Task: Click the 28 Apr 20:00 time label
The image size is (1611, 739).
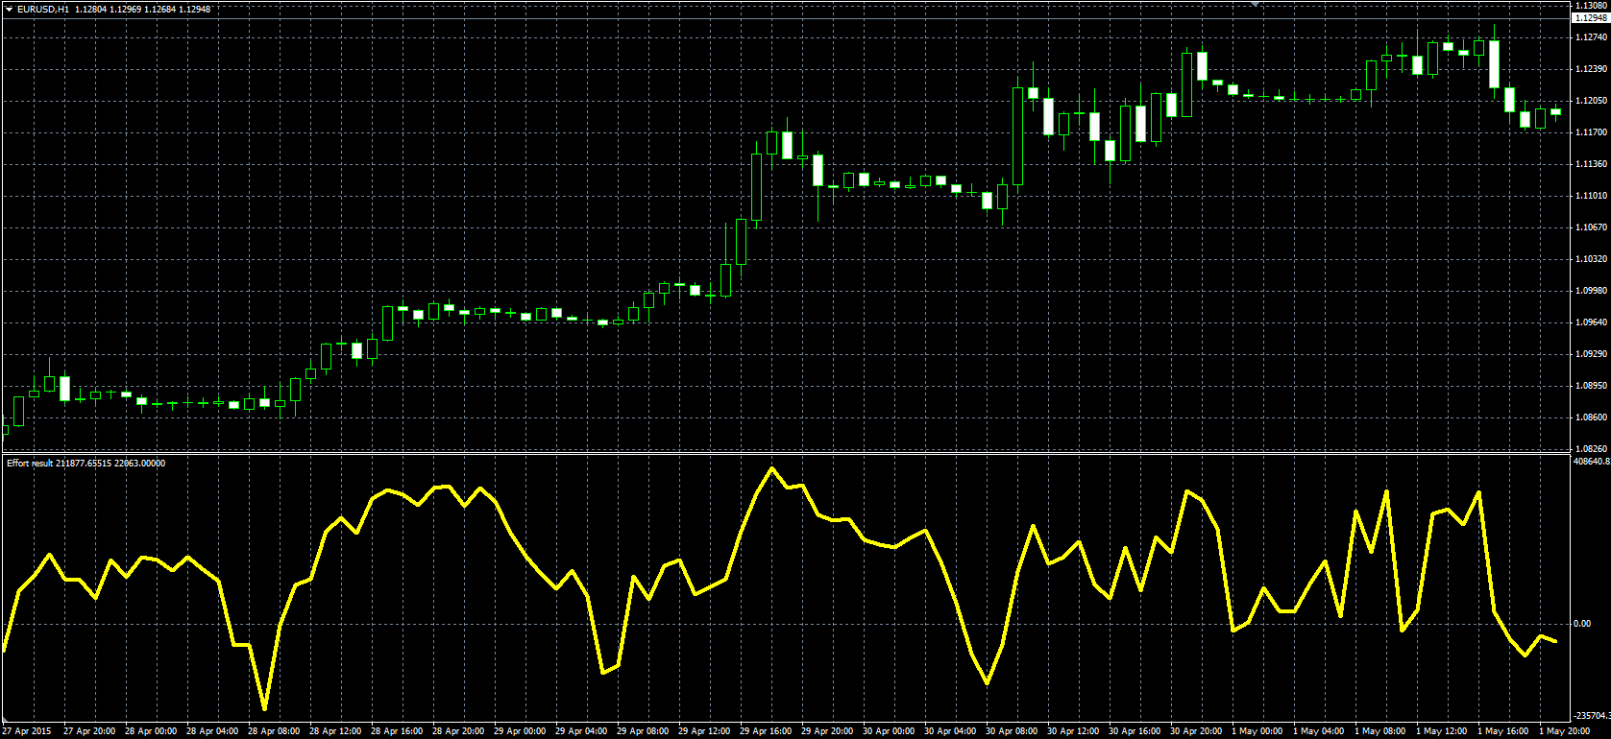Action: click(458, 731)
